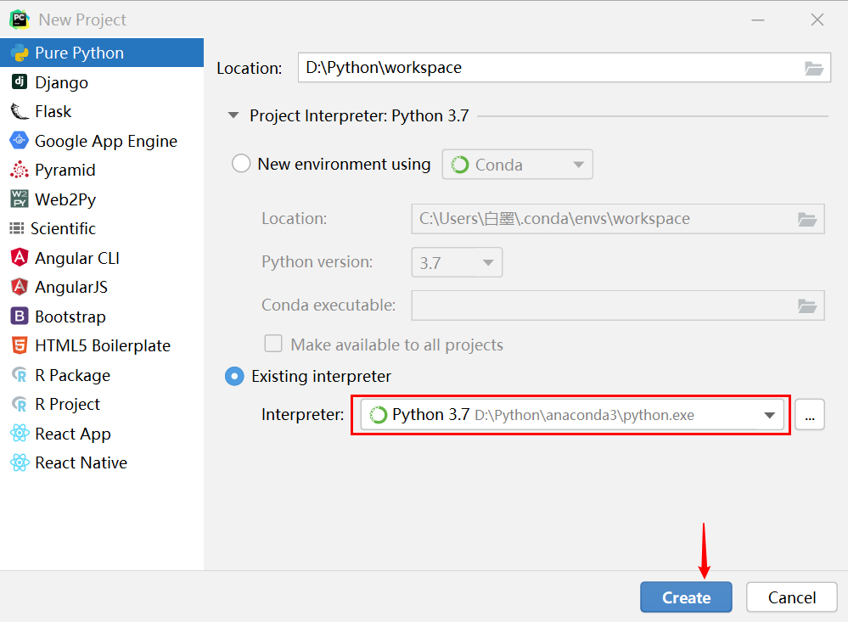The image size is (848, 622).
Task: Select the New environment using radio button
Action: 241,164
